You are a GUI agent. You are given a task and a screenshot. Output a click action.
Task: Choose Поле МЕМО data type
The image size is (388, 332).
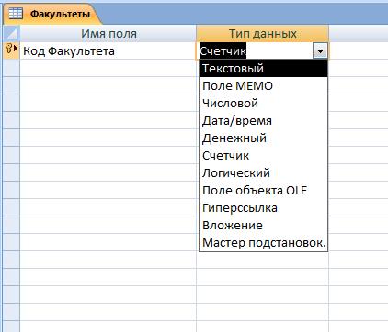pos(263,85)
